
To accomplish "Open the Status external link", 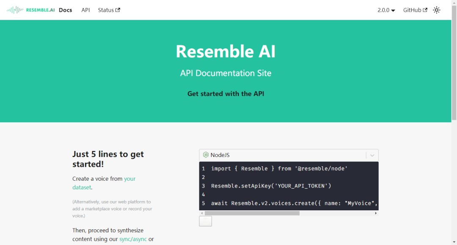I will point(109,10).
